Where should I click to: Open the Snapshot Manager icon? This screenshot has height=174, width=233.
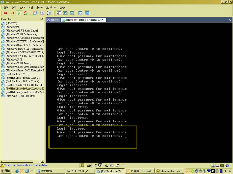pos(49,13)
